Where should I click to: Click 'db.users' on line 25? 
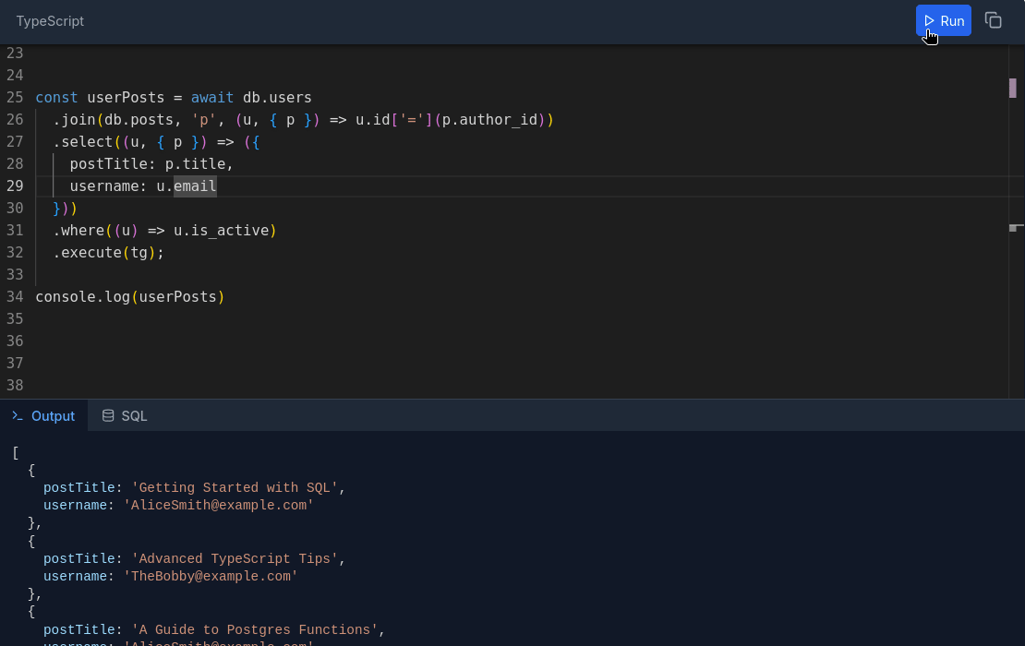[277, 97]
